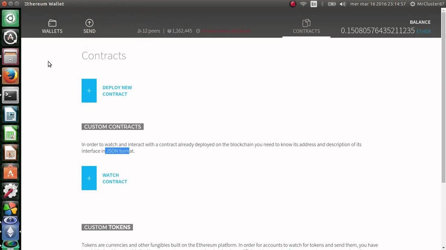Open the Ubuntu Dash launcher
The image size is (446, 250).
pyautogui.click(x=10, y=18)
